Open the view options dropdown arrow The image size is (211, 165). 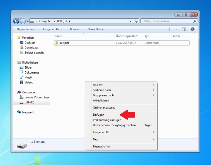[176, 29]
